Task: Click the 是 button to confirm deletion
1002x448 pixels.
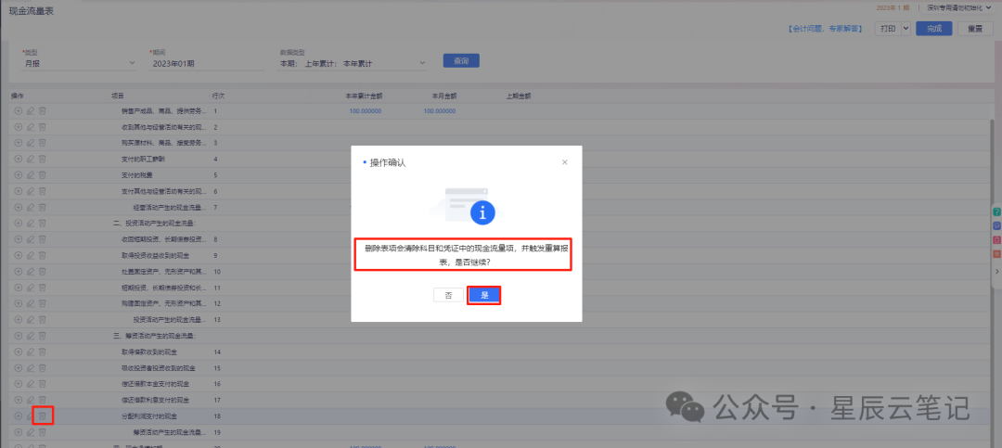Action: (x=483, y=295)
